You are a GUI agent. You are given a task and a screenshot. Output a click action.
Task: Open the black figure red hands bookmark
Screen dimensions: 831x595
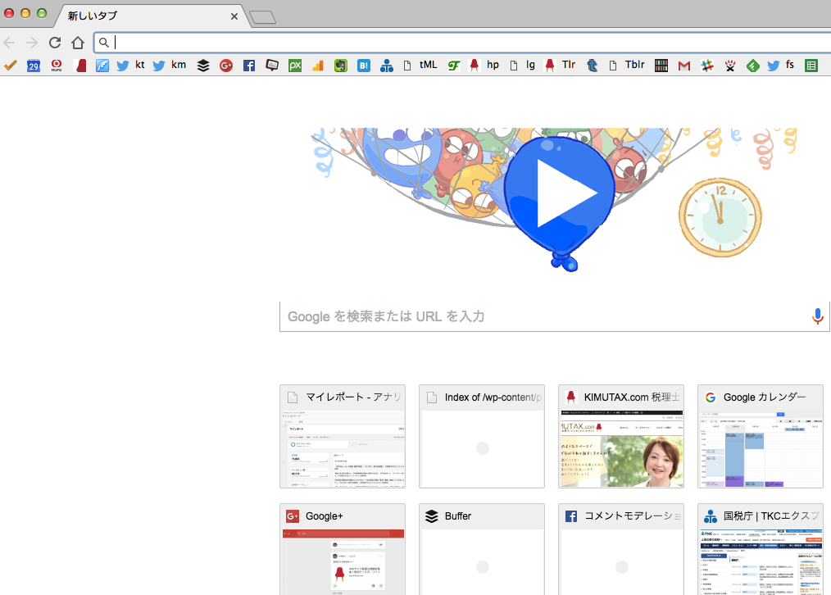click(x=729, y=66)
